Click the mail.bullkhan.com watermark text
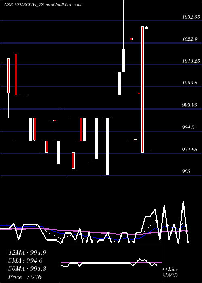Image resolution: width=202 pixels, height=283 pixels. [x=63, y=5]
